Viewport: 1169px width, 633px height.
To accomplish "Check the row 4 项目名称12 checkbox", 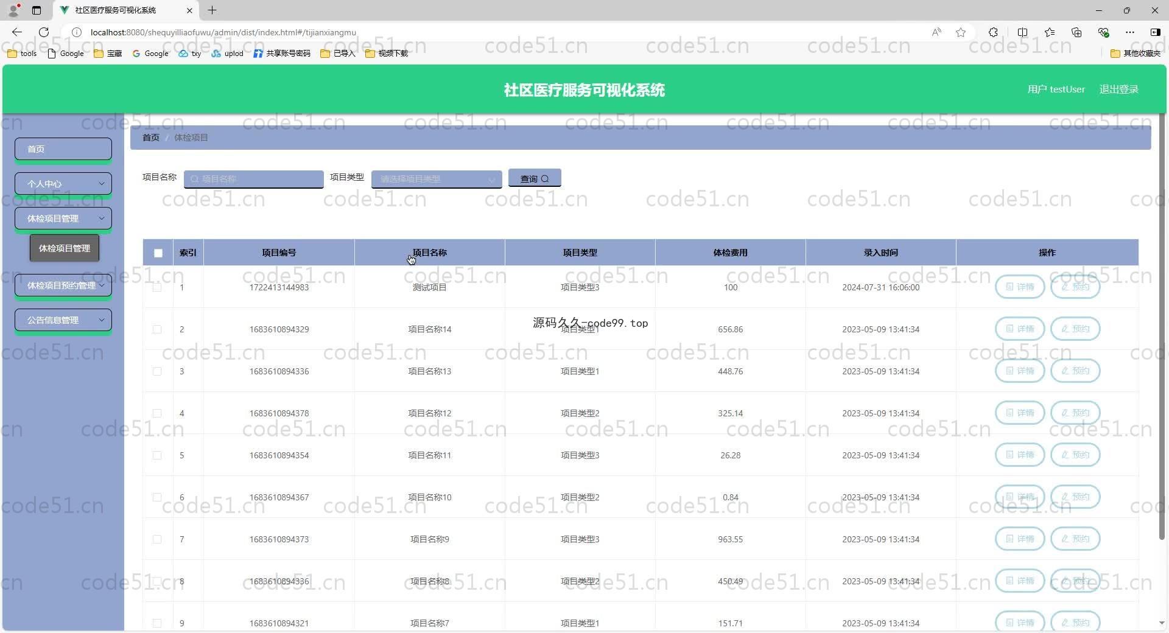I will [x=157, y=413].
